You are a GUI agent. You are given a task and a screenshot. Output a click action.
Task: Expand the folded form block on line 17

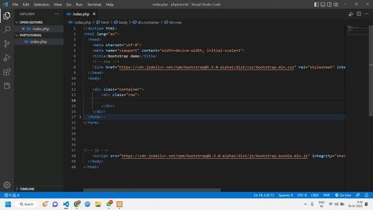point(80,117)
